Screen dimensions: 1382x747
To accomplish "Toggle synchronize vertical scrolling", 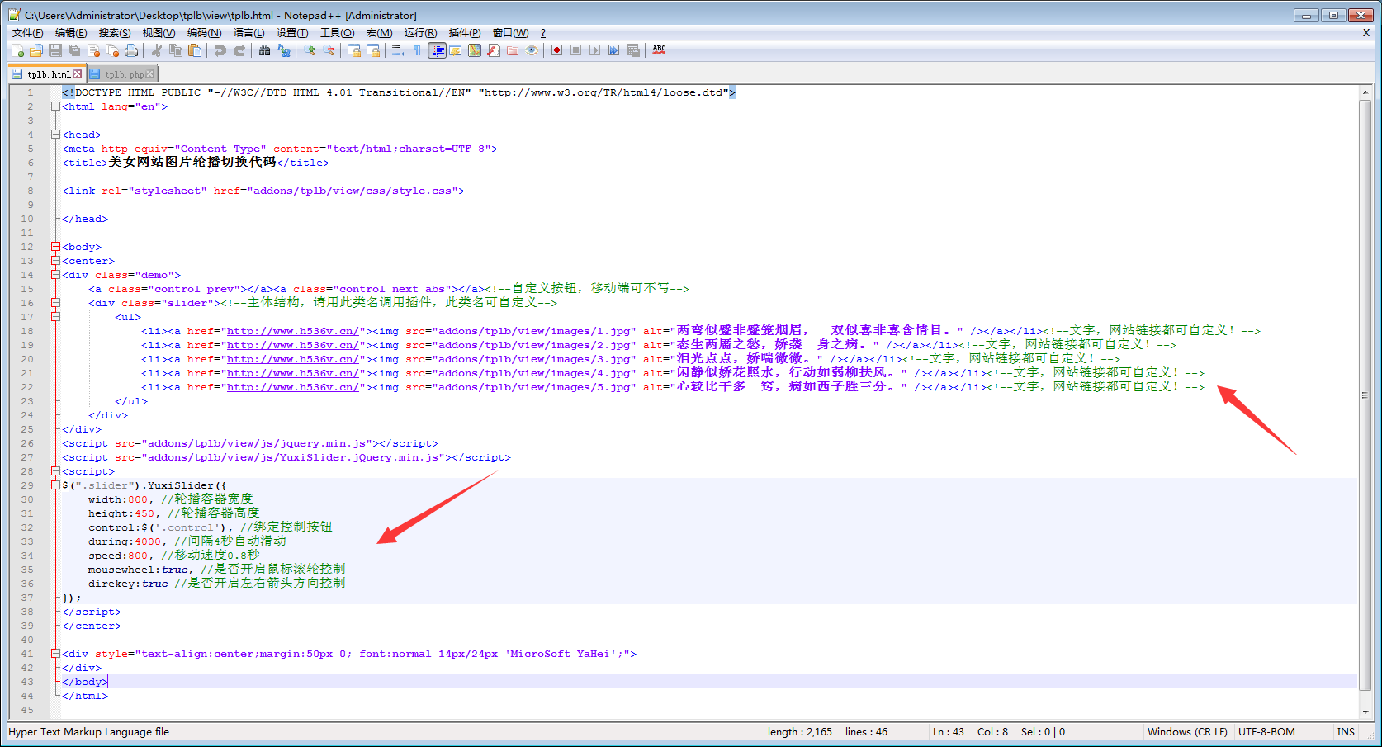I will [x=353, y=50].
